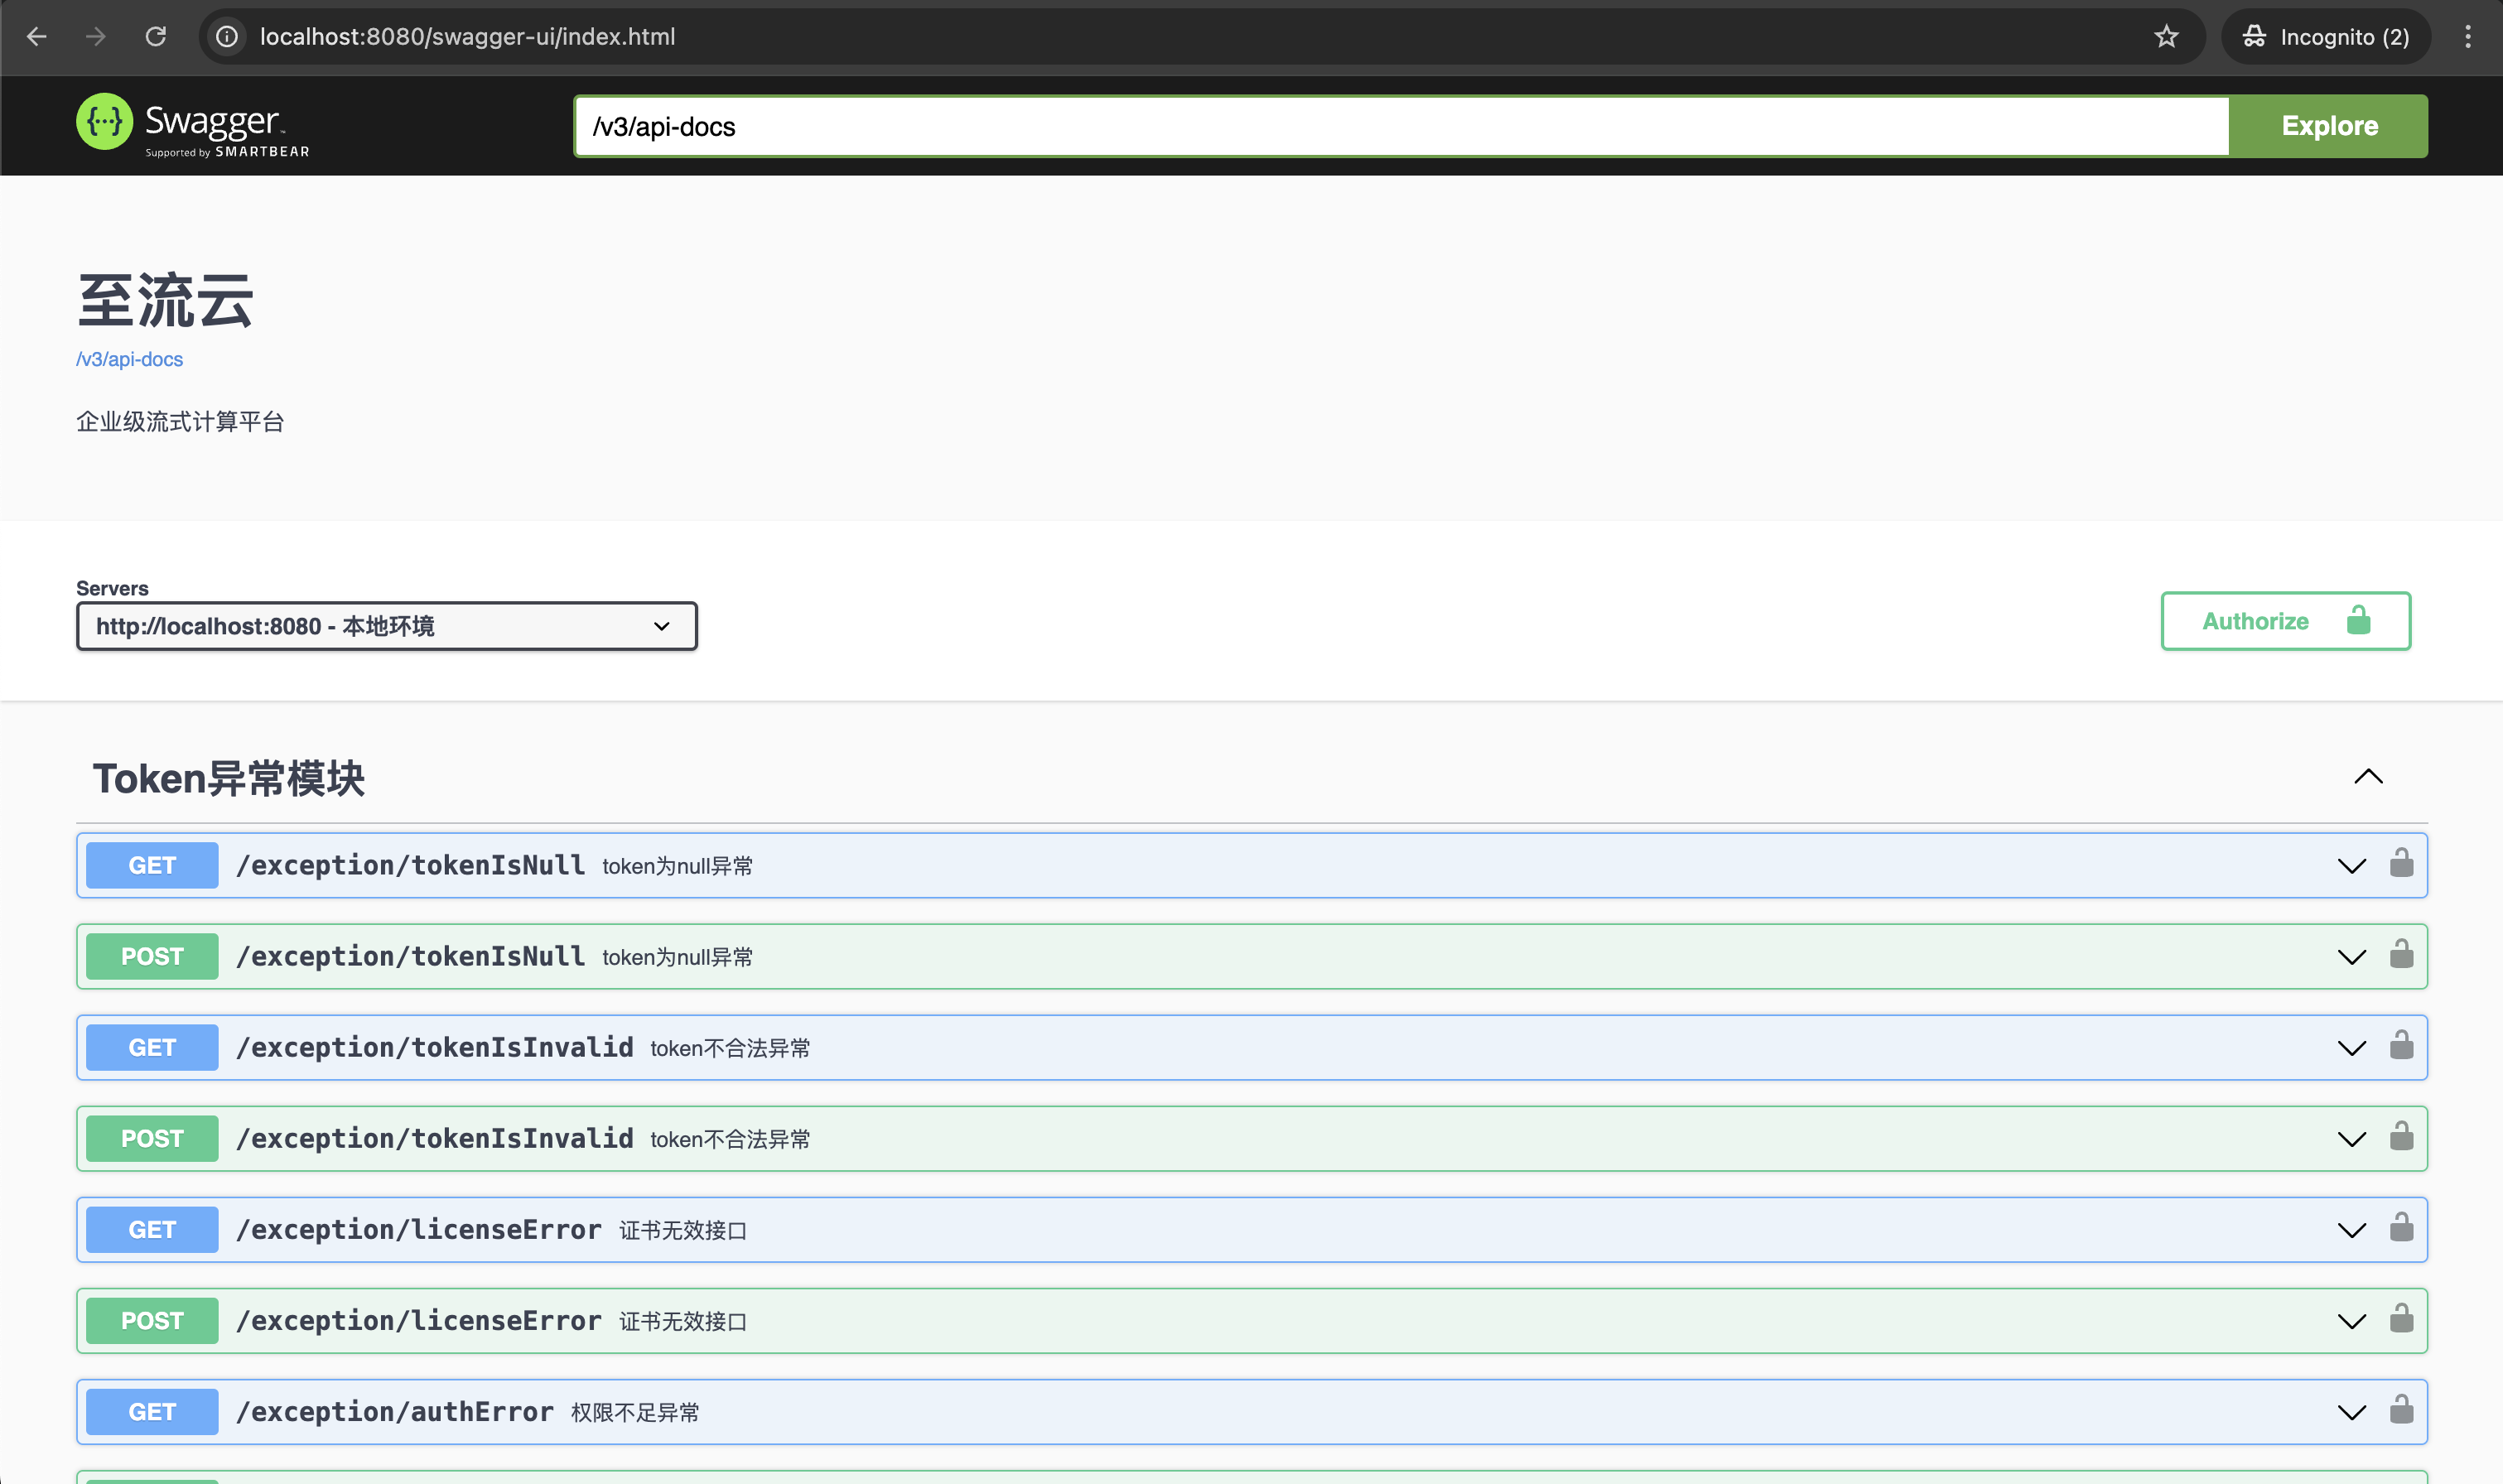
Task: Click the Explore button
Action: click(x=2329, y=126)
